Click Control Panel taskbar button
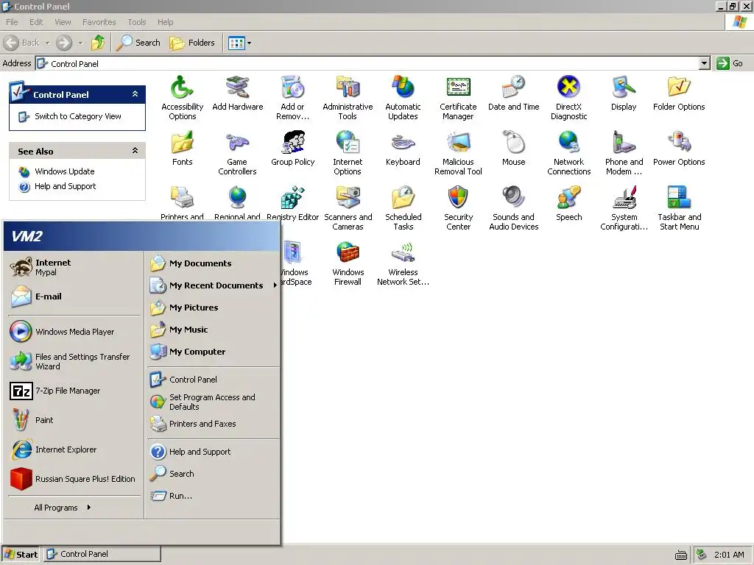Viewport: 754px width, 565px height. coord(102,555)
